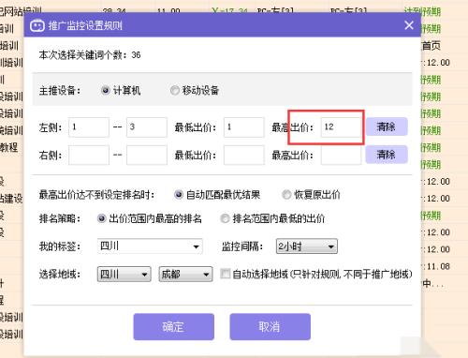
Task: Click the 排名策略 label
Action: coord(60,218)
